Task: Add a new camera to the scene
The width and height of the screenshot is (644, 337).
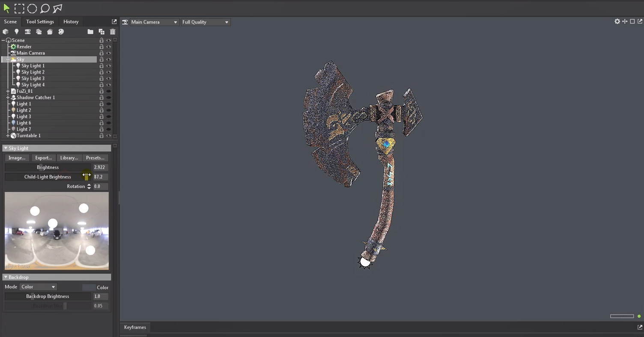Action: 27,32
